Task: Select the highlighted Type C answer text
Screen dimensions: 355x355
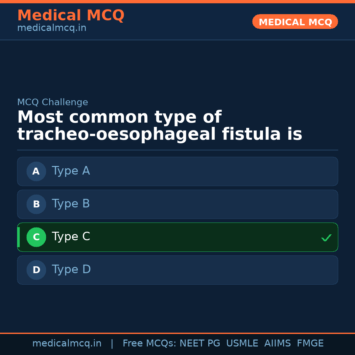Action: [71, 237]
